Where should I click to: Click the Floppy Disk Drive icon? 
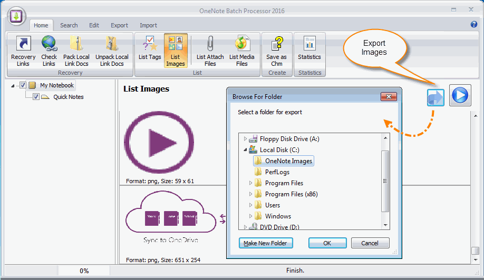[x=253, y=139]
